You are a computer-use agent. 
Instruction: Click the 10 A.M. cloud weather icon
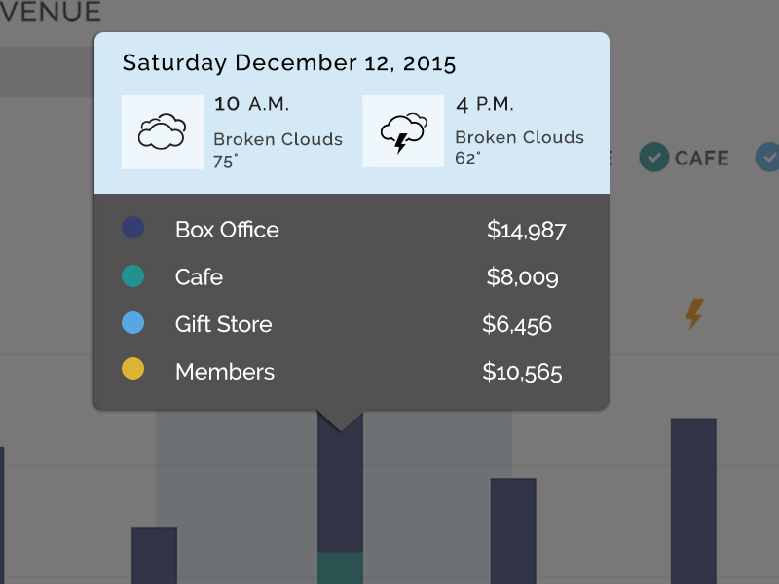162,131
